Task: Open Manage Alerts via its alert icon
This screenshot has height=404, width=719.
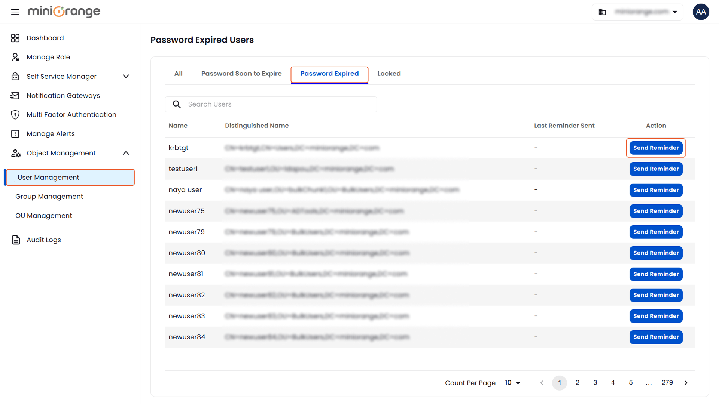Action: pos(15,133)
